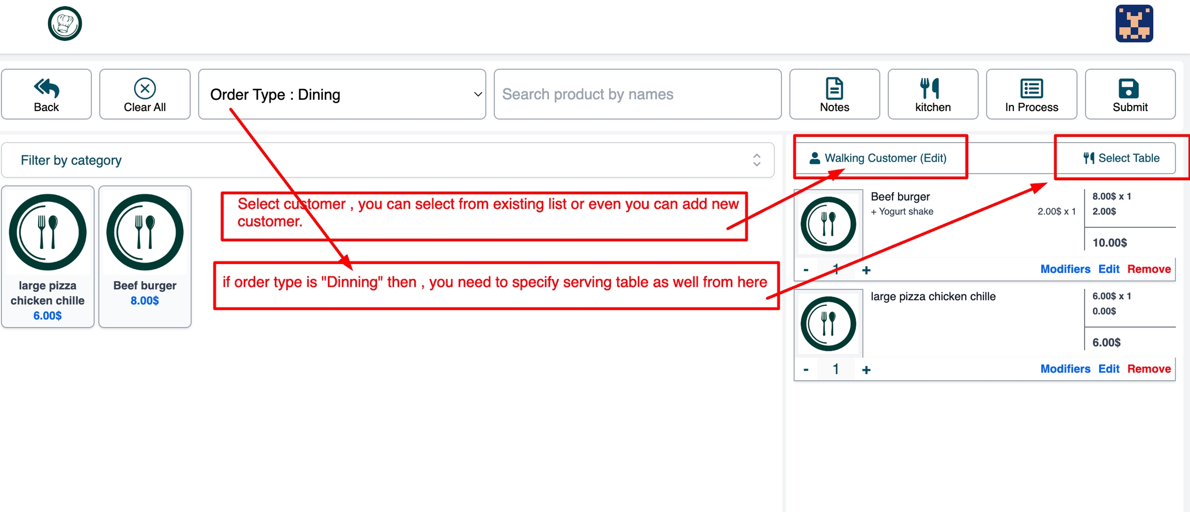This screenshot has height=512, width=1190.
Task: Click the chef hat logo
Action: coord(65,24)
